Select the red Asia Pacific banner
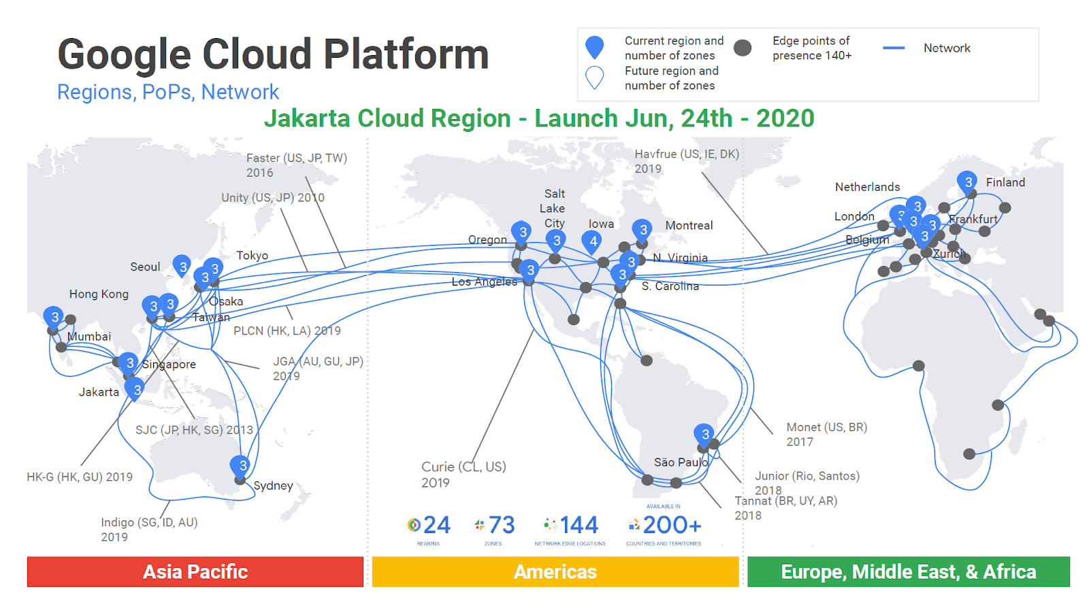The image size is (1089, 612). coord(195,572)
